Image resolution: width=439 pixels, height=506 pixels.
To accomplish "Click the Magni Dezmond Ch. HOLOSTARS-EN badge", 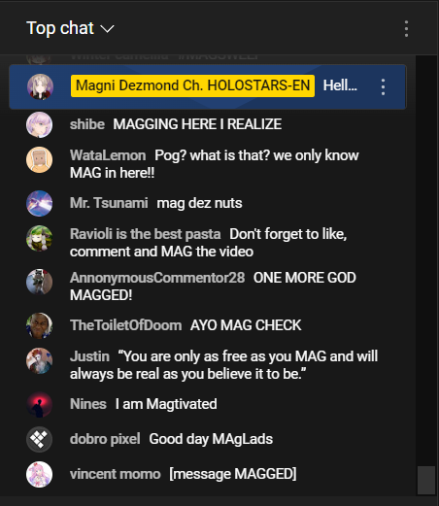I will click(192, 85).
